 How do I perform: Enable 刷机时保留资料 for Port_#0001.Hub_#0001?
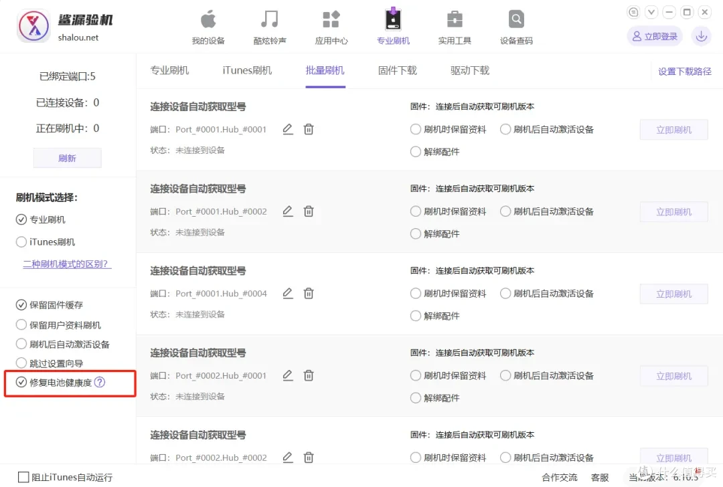[416, 129]
